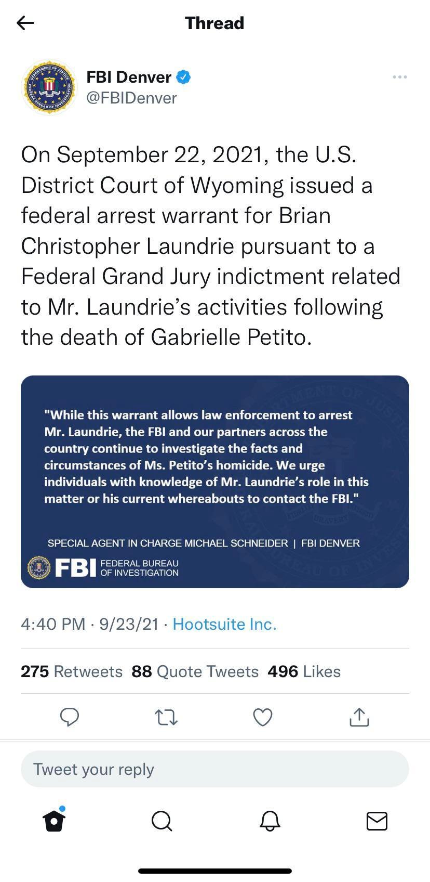430x882 pixels.
Task: Tap the FBI Denver account name
Action: 128,77
